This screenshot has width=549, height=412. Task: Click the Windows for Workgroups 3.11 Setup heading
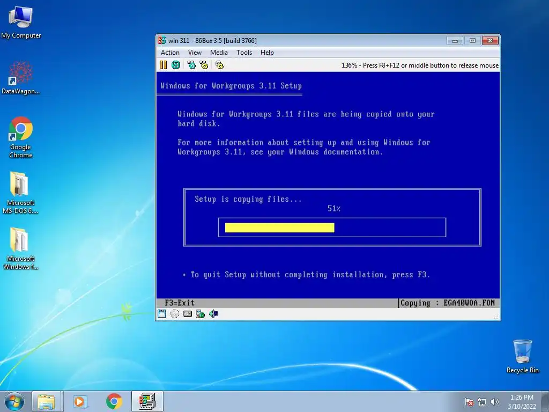(231, 86)
